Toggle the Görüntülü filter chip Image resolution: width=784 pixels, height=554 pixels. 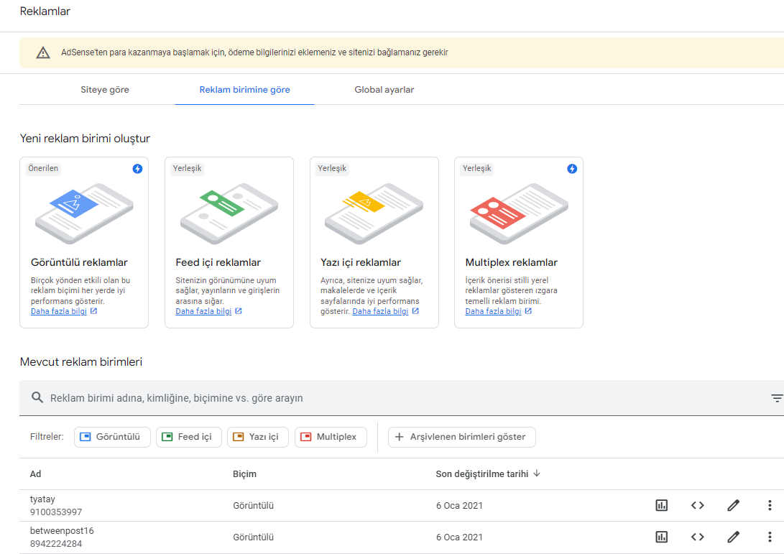[x=112, y=437]
